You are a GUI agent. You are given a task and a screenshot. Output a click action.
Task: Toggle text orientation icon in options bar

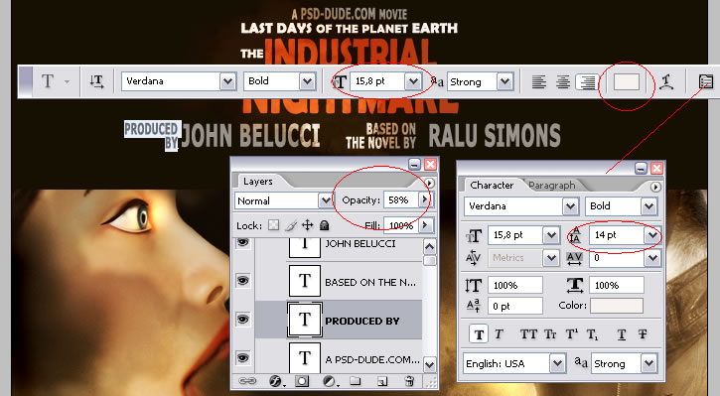point(96,81)
